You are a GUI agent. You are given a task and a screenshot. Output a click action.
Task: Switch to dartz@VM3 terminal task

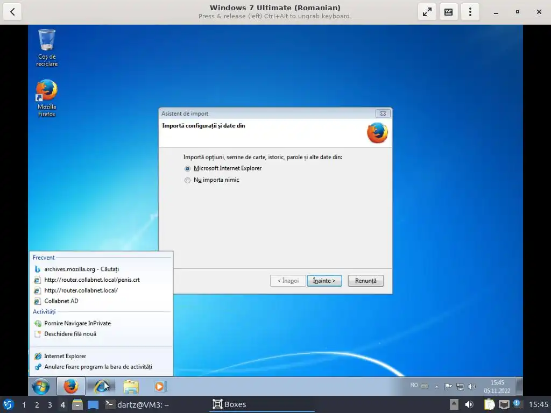tap(137, 404)
